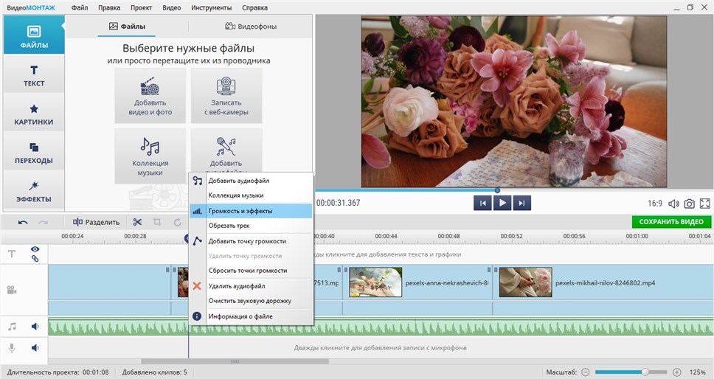Screen dimensions: 714x379
Task: Open the Текст sidebar section
Action: click(34, 74)
